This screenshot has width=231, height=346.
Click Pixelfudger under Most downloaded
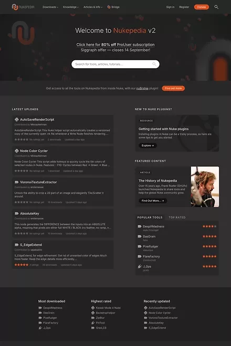coord(50,318)
